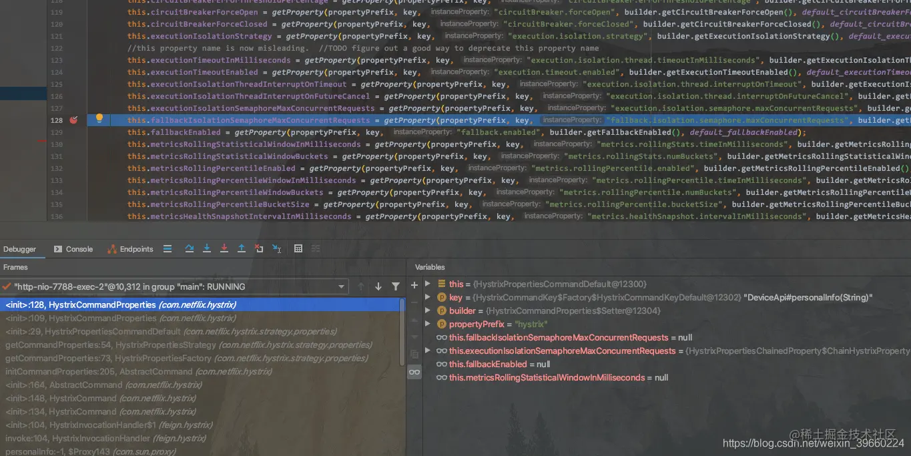Click the Step Over debugger icon
The image size is (911, 456).
[190, 249]
